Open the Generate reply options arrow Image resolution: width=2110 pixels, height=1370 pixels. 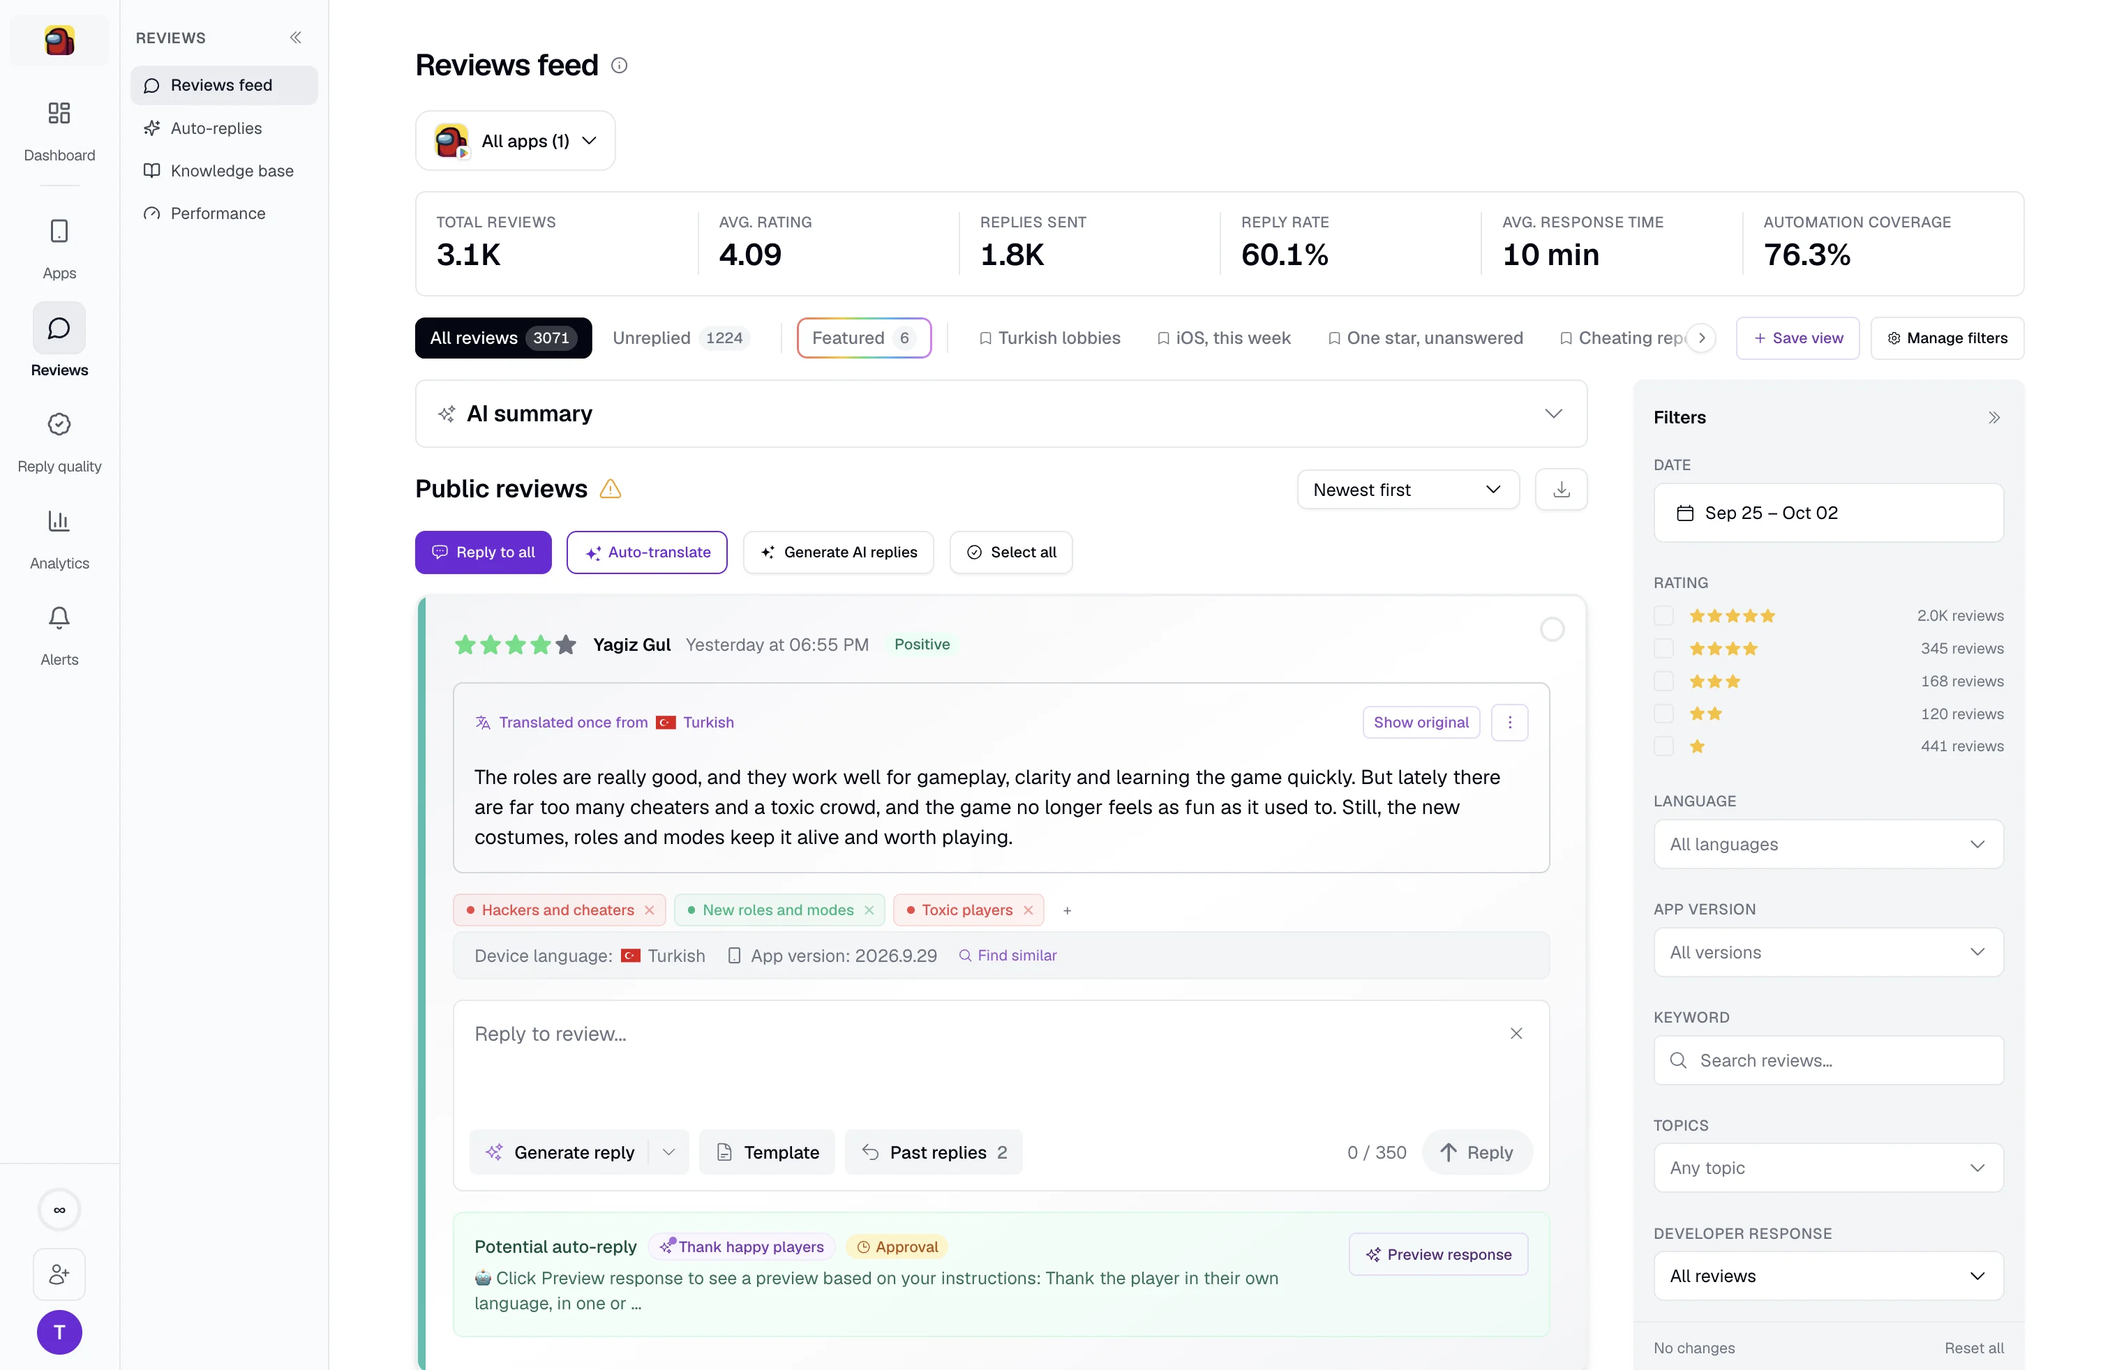(668, 1152)
